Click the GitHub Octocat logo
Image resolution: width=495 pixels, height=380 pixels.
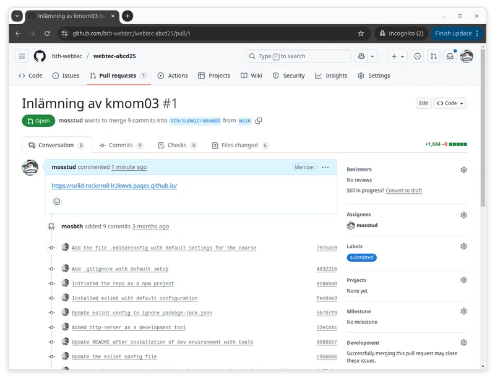pos(40,56)
